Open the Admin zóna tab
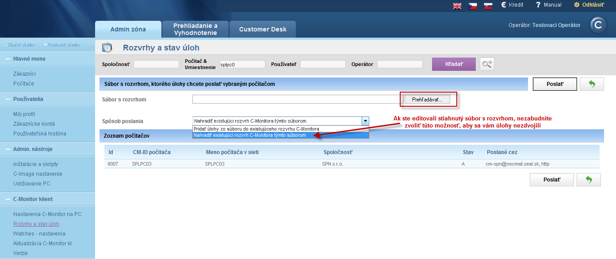This screenshot has width=616, height=259. (128, 29)
